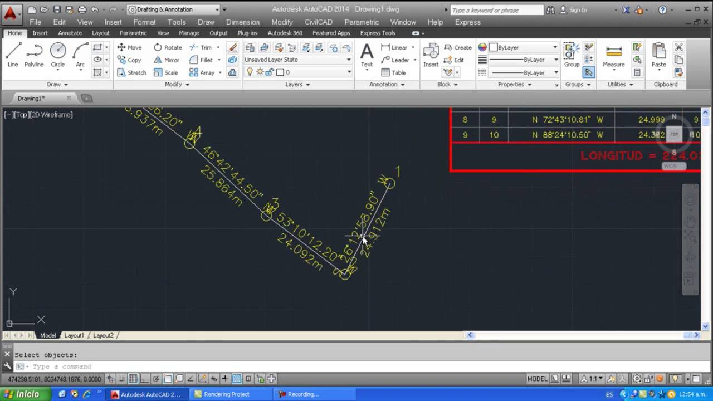
Task: Expand the Annotation panel
Action: tap(387, 85)
